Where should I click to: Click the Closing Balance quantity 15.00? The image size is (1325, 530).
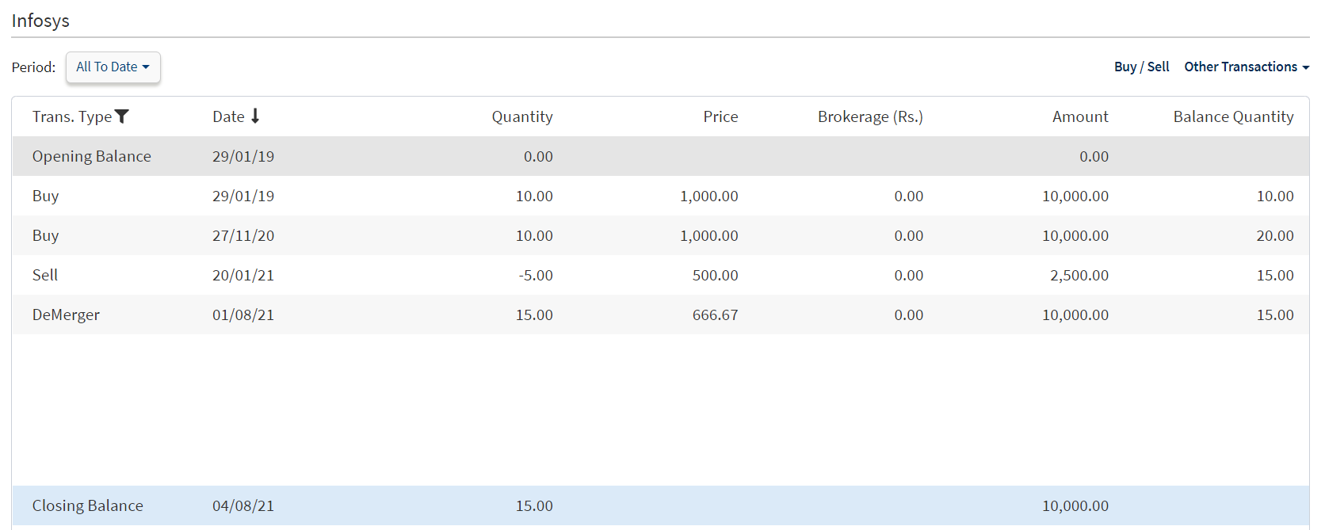(534, 505)
